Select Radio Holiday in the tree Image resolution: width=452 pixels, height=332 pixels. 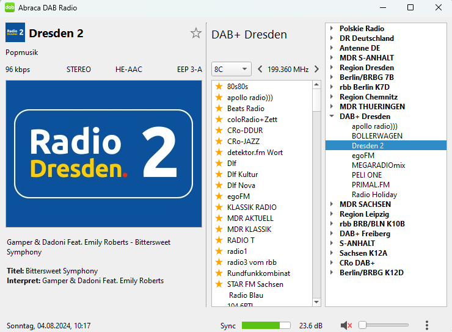point(374,195)
